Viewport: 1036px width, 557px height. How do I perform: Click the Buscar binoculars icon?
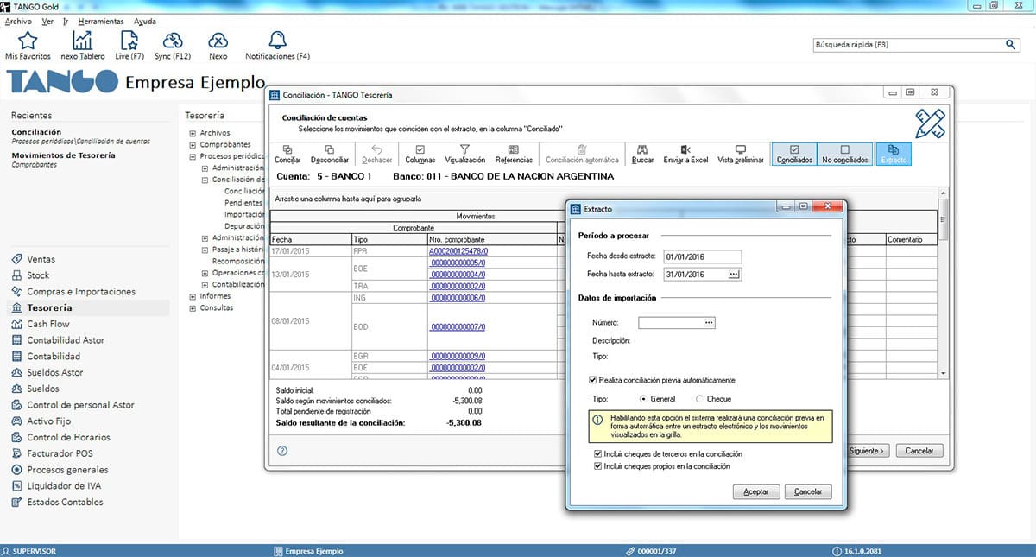tap(642, 154)
